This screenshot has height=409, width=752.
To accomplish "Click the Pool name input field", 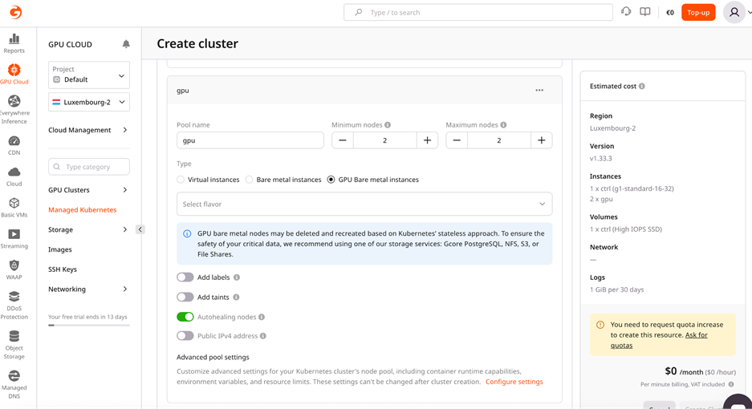I will 250,140.
